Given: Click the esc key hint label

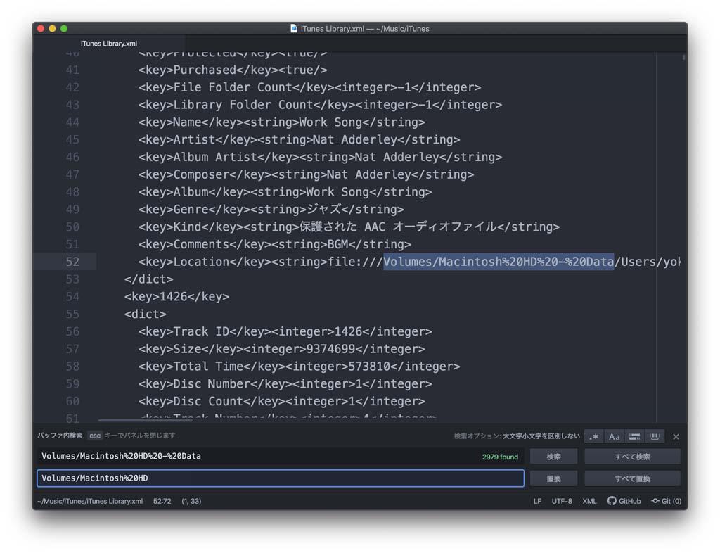Looking at the screenshot, I should pyautogui.click(x=95, y=436).
